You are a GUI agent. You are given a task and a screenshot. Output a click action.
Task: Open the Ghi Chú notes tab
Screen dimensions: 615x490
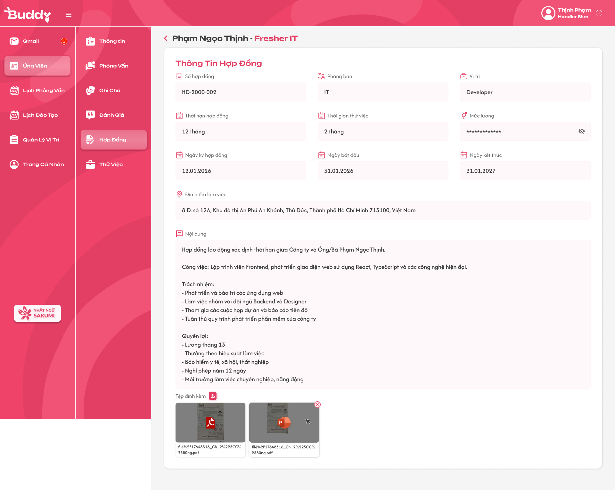[x=110, y=91]
